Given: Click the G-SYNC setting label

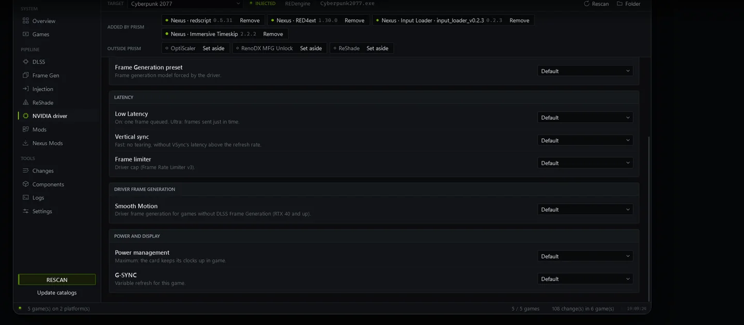Looking at the screenshot, I should click(x=126, y=275).
